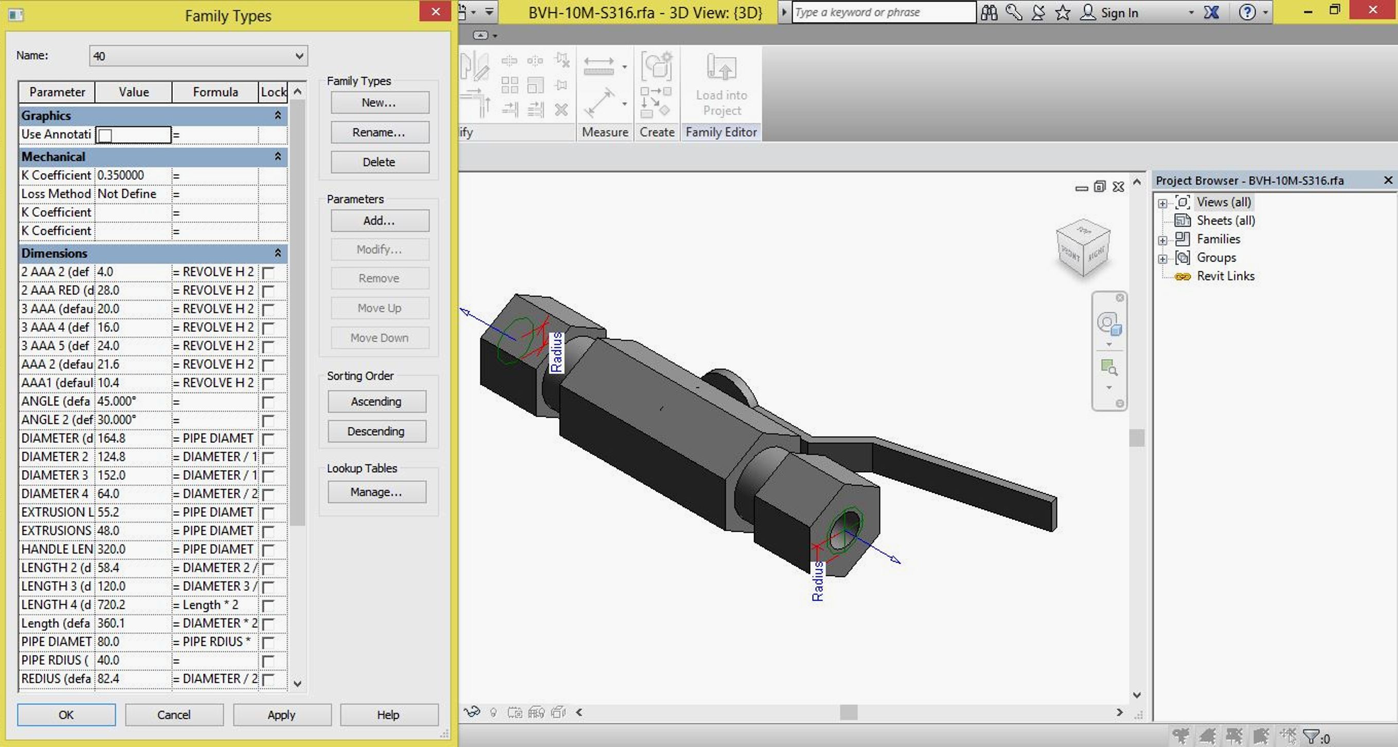
Task: Select the Trim/Extend Single Element icon
Action: 509,110
